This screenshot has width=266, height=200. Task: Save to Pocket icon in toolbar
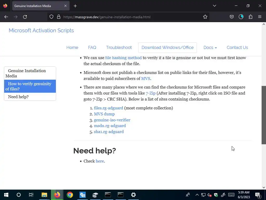coord(231,17)
